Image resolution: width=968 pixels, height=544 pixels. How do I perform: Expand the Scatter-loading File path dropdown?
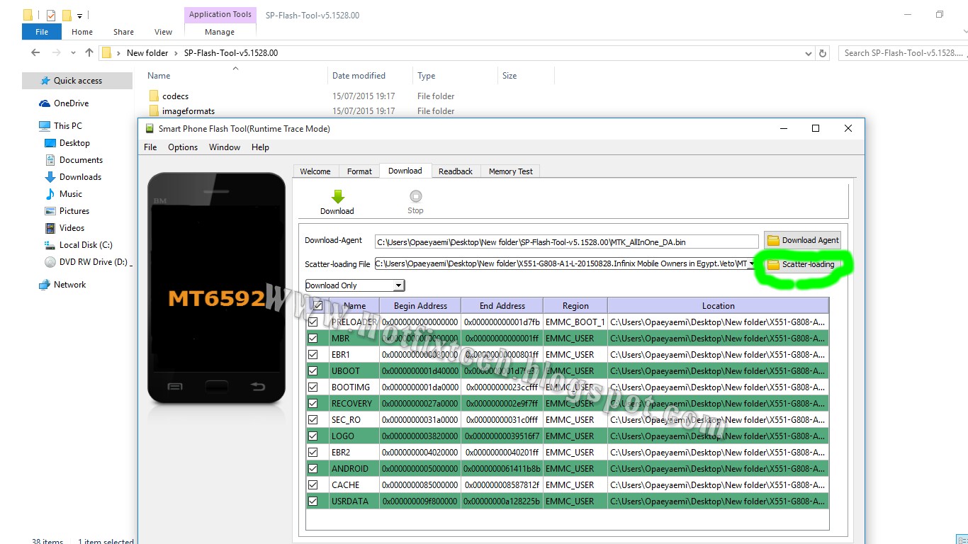pos(751,264)
